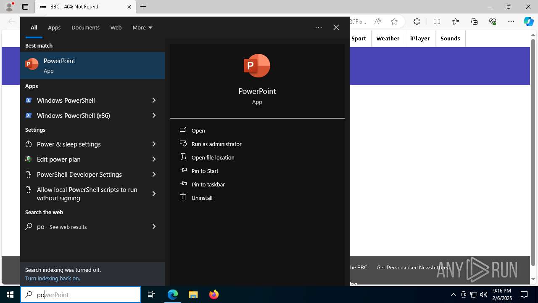Select BBC Sport nav item
The image size is (538, 303).
click(359, 38)
